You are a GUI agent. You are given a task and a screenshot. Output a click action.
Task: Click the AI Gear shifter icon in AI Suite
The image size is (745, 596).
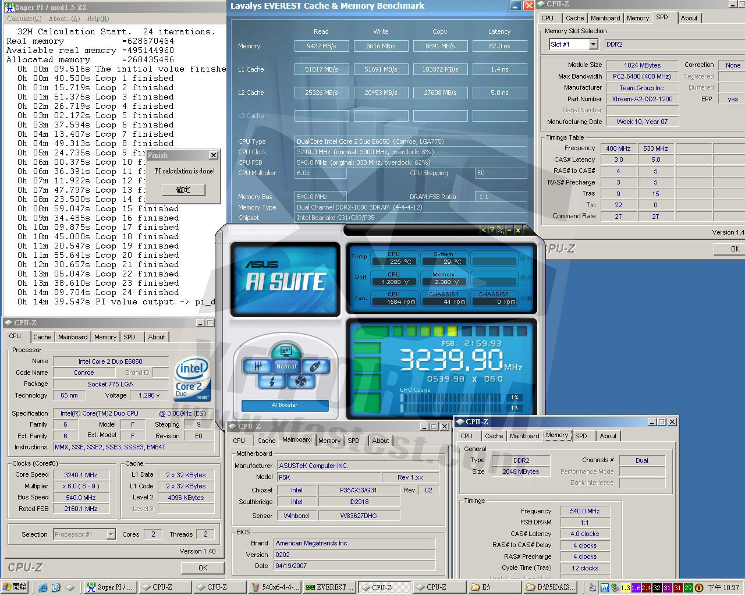pyautogui.click(x=257, y=366)
